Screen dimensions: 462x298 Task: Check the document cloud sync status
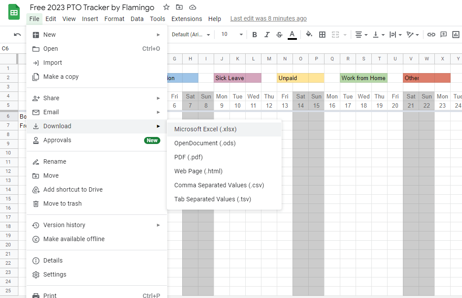192,7
